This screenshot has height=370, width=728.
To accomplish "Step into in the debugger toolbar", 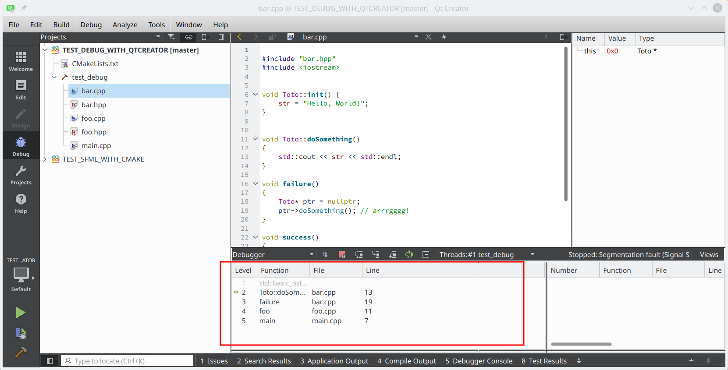I will 376,254.
